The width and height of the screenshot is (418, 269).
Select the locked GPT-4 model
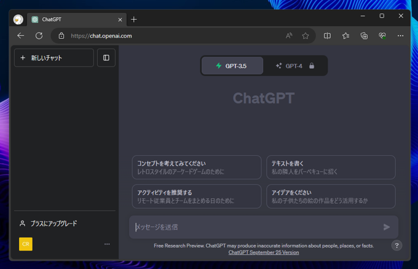(295, 66)
